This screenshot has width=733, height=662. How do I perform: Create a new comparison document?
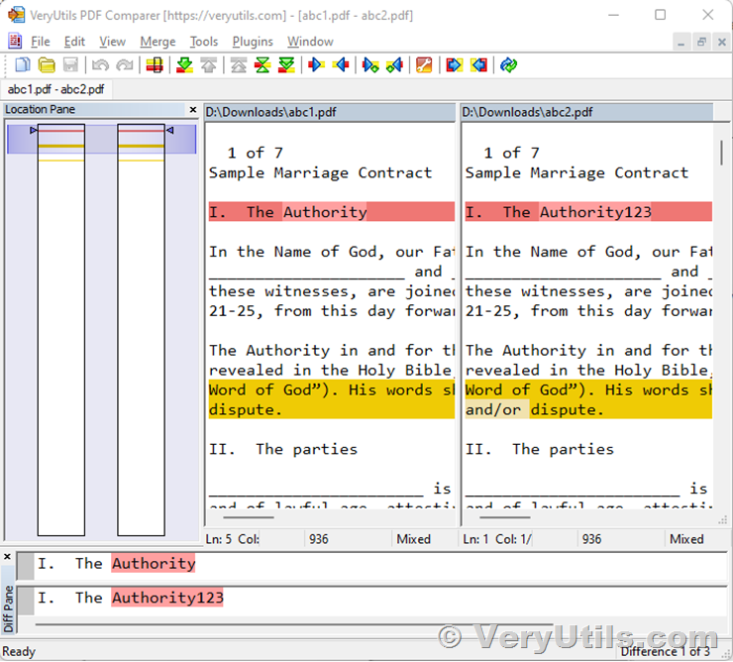point(22,64)
